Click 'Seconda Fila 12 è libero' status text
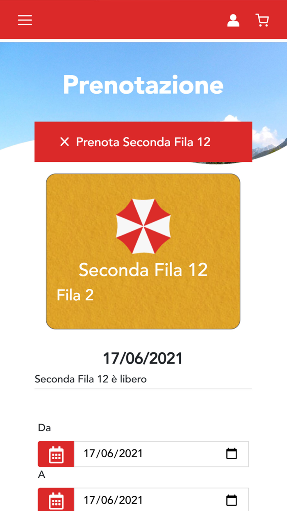The width and height of the screenshot is (287, 511). point(91,379)
